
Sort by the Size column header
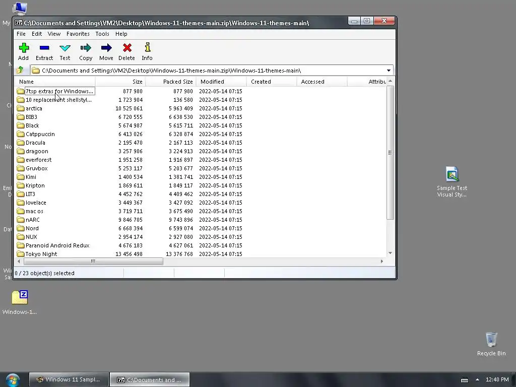120,82
